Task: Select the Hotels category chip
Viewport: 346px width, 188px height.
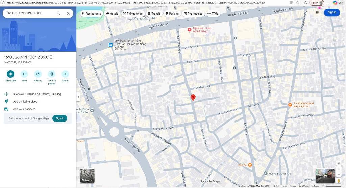Action: point(112,14)
